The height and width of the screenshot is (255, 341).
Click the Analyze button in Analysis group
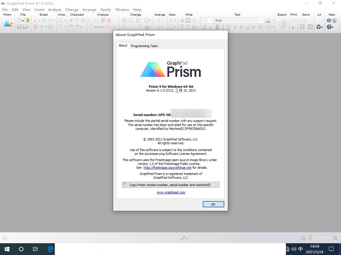coord(97,27)
